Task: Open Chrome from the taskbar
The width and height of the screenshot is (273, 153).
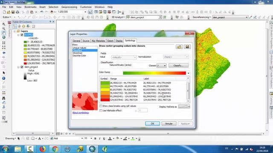Action: click(55, 149)
